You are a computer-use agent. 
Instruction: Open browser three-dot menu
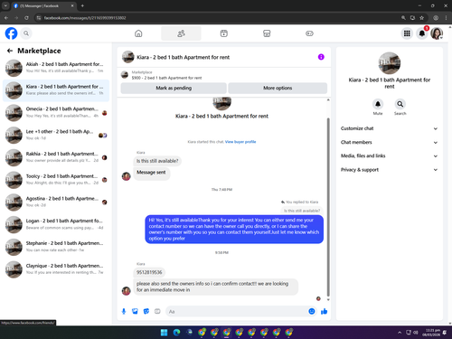click(x=446, y=18)
